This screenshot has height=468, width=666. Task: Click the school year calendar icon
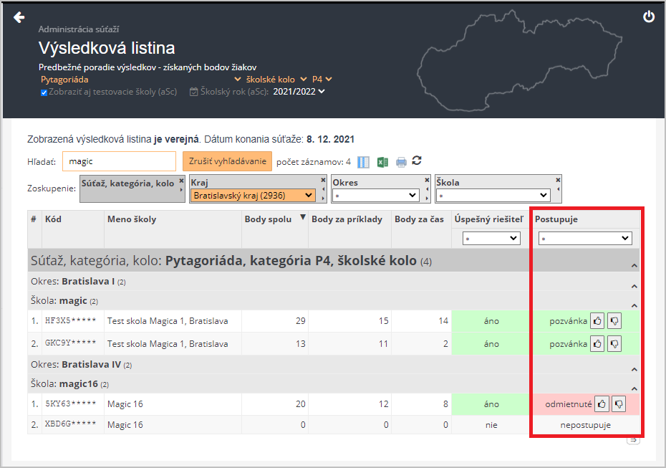click(x=193, y=92)
